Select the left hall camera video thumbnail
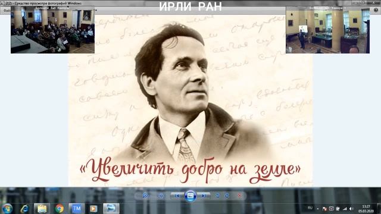The width and height of the screenshot is (381, 214). coord(52,30)
